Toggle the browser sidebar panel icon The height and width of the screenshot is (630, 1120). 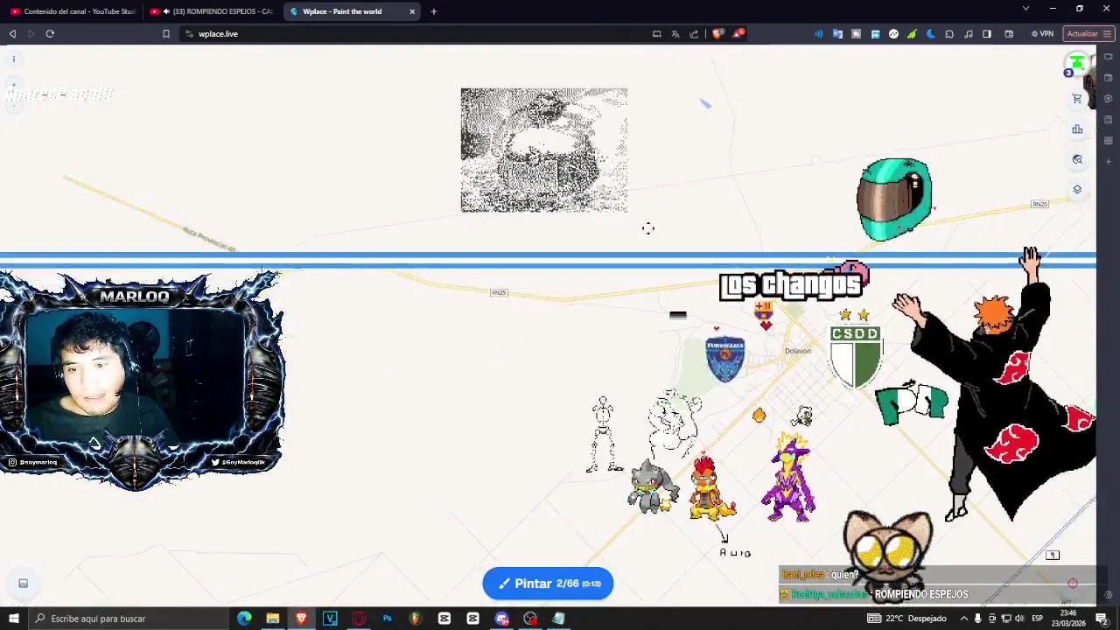point(987,34)
